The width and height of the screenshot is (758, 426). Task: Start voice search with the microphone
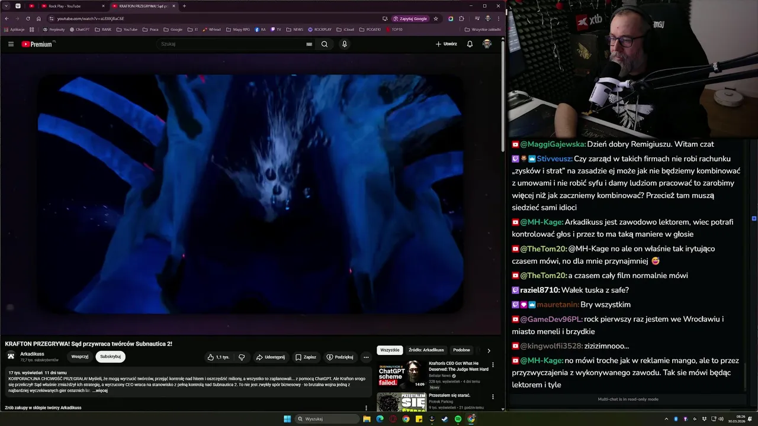(x=344, y=44)
